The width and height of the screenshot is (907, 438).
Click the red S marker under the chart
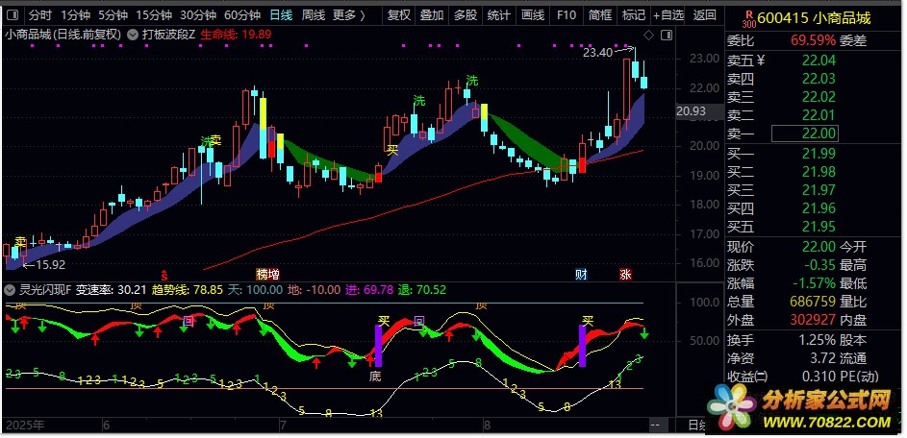point(164,275)
